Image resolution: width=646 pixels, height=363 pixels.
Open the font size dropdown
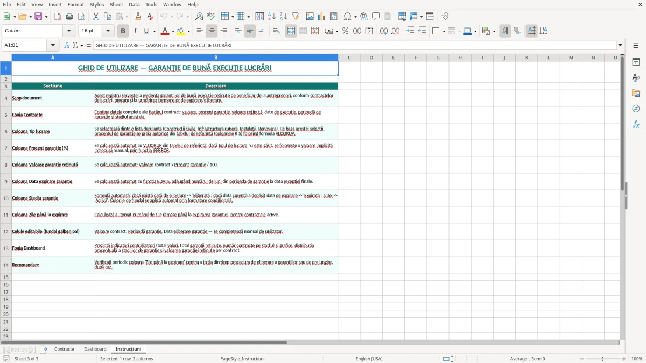108,31
